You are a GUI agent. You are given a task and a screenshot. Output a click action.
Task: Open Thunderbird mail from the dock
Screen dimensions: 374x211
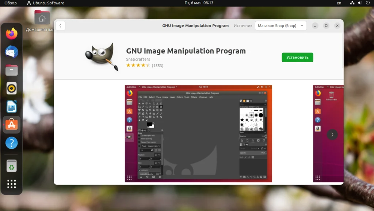[11, 52]
